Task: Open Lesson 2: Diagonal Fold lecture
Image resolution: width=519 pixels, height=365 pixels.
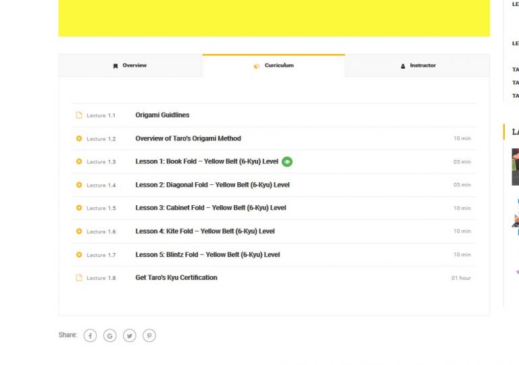Action: (x=212, y=185)
